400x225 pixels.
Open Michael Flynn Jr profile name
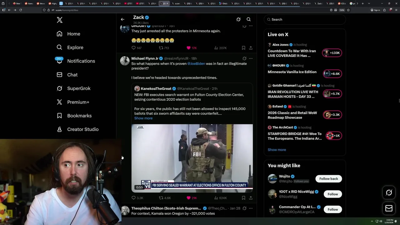point(145,58)
